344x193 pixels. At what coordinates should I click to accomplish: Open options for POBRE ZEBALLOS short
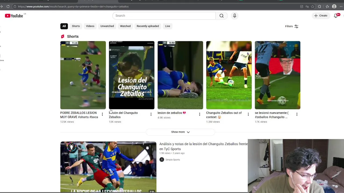tap(102, 114)
